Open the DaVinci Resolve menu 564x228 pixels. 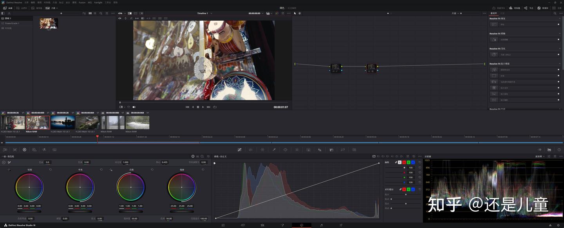(14, 2)
